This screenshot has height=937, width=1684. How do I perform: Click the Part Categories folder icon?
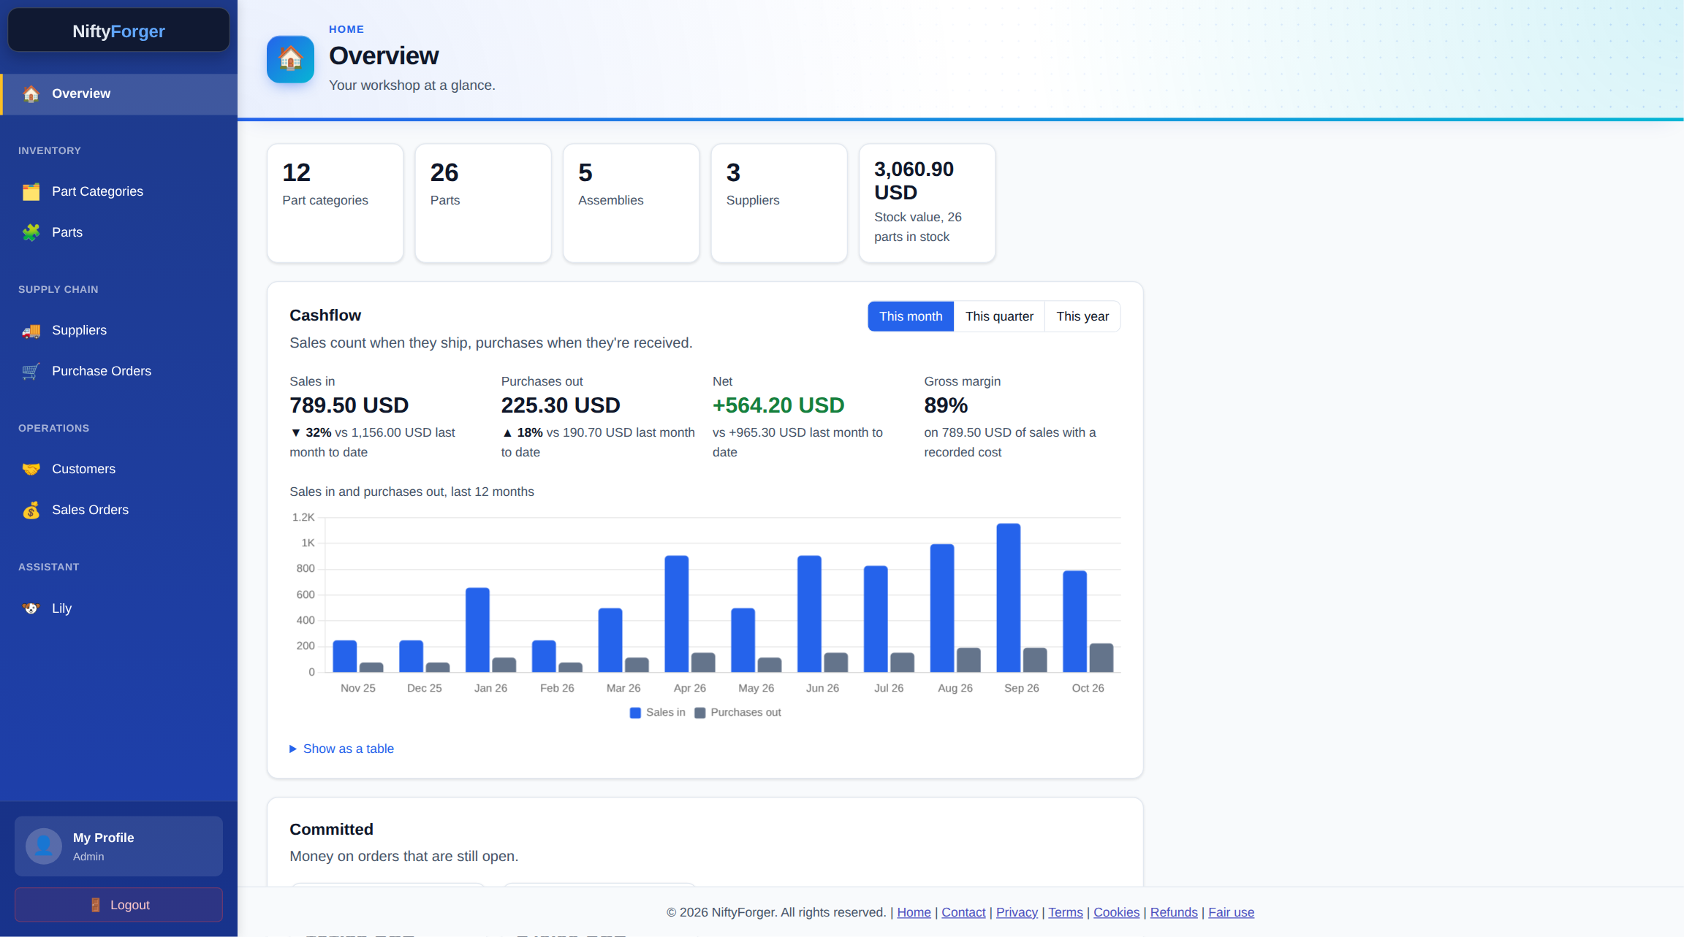31,191
